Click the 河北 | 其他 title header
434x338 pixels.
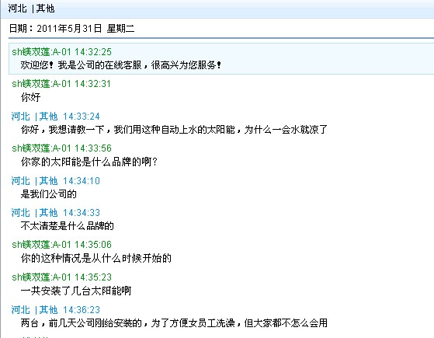click(31, 9)
